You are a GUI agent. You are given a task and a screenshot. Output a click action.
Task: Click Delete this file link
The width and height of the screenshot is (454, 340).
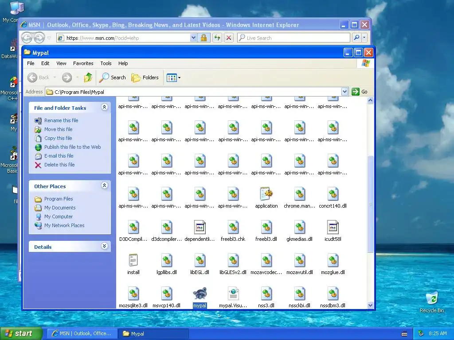[59, 165]
